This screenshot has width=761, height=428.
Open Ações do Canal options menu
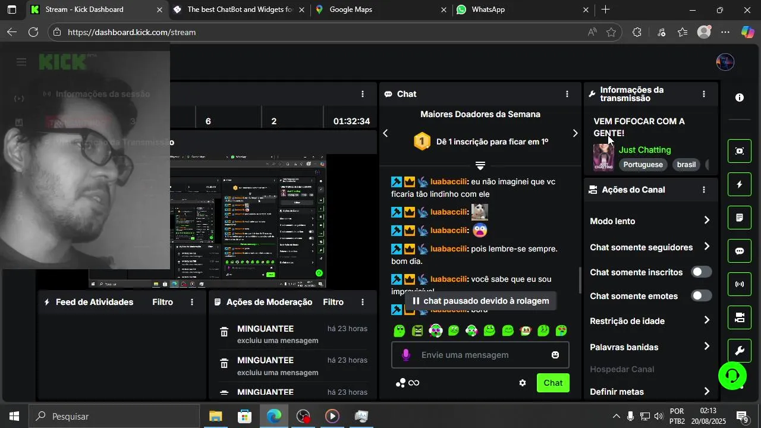pos(704,190)
